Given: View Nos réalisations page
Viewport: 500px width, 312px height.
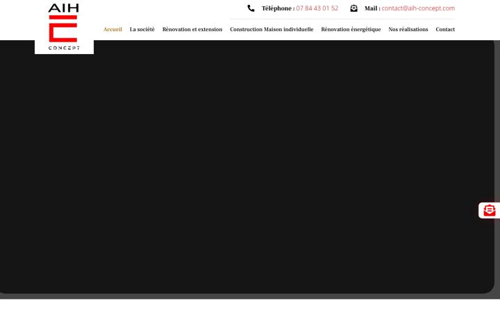Looking at the screenshot, I should click(408, 29).
